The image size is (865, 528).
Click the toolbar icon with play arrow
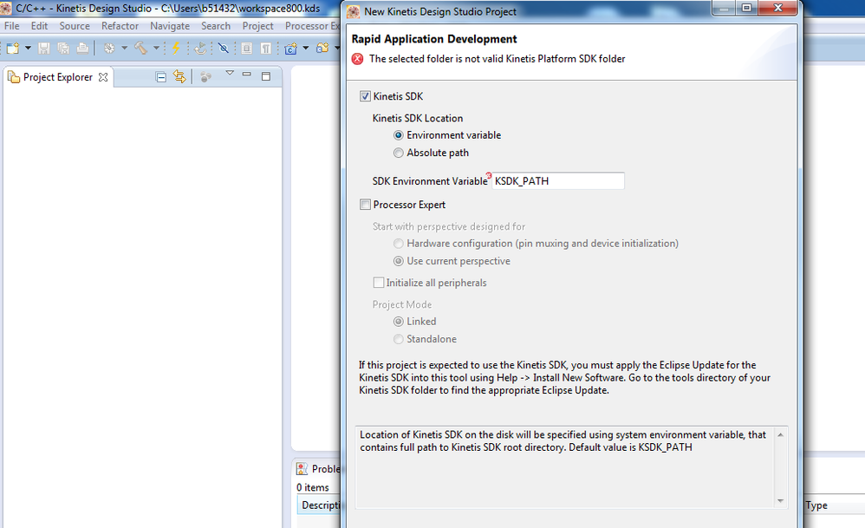tap(200, 49)
